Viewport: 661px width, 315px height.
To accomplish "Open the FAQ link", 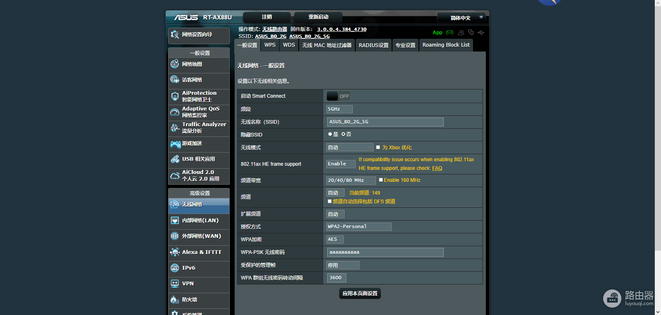I will pos(437,168).
